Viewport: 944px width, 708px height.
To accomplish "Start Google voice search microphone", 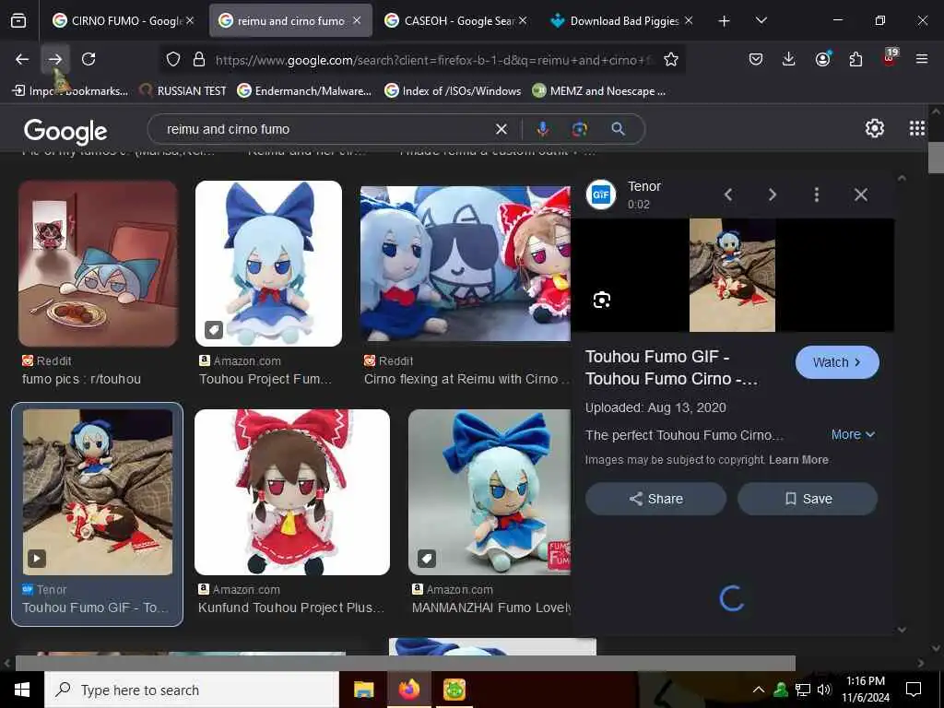I will click(542, 129).
